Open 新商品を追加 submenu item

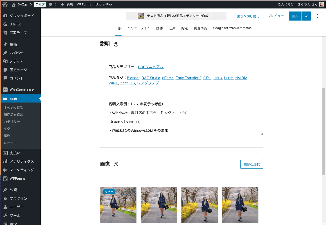[14, 115]
